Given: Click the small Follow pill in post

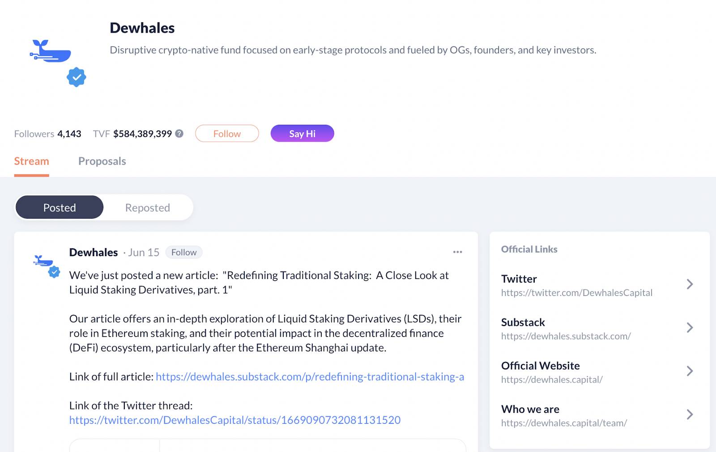Looking at the screenshot, I should [184, 252].
